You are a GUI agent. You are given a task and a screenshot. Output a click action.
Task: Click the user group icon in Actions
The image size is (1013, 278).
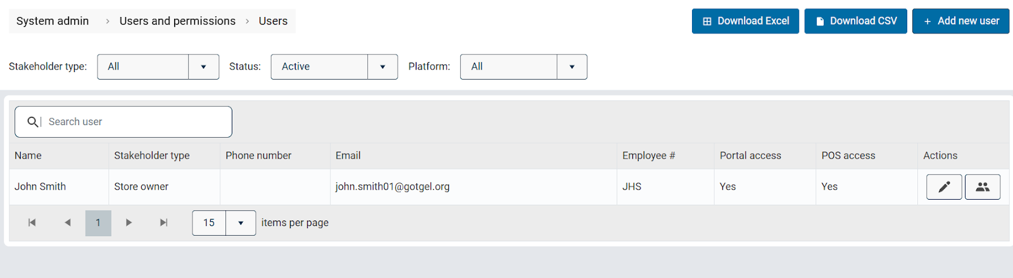click(982, 187)
